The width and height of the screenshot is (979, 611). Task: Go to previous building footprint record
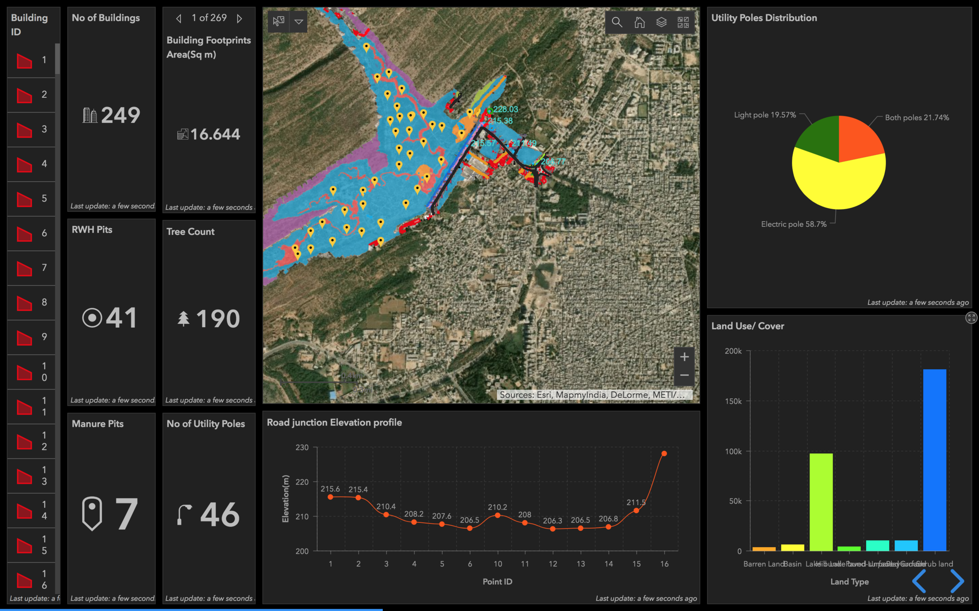[179, 18]
